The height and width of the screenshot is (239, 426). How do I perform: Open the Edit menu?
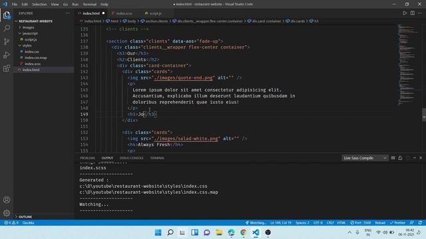tap(25, 4)
